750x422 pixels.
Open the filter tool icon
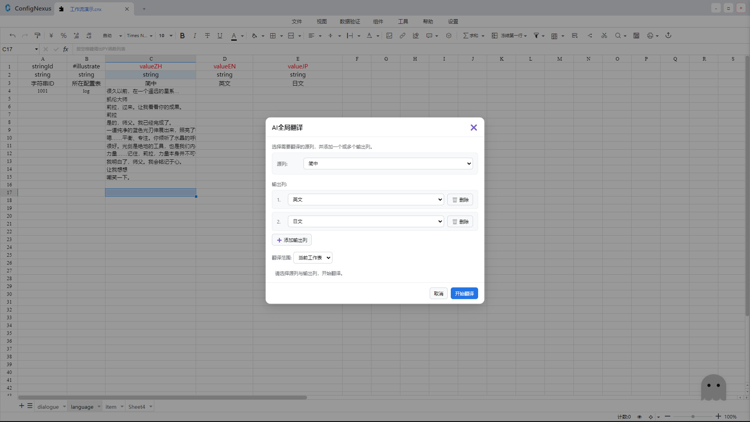tap(536, 36)
